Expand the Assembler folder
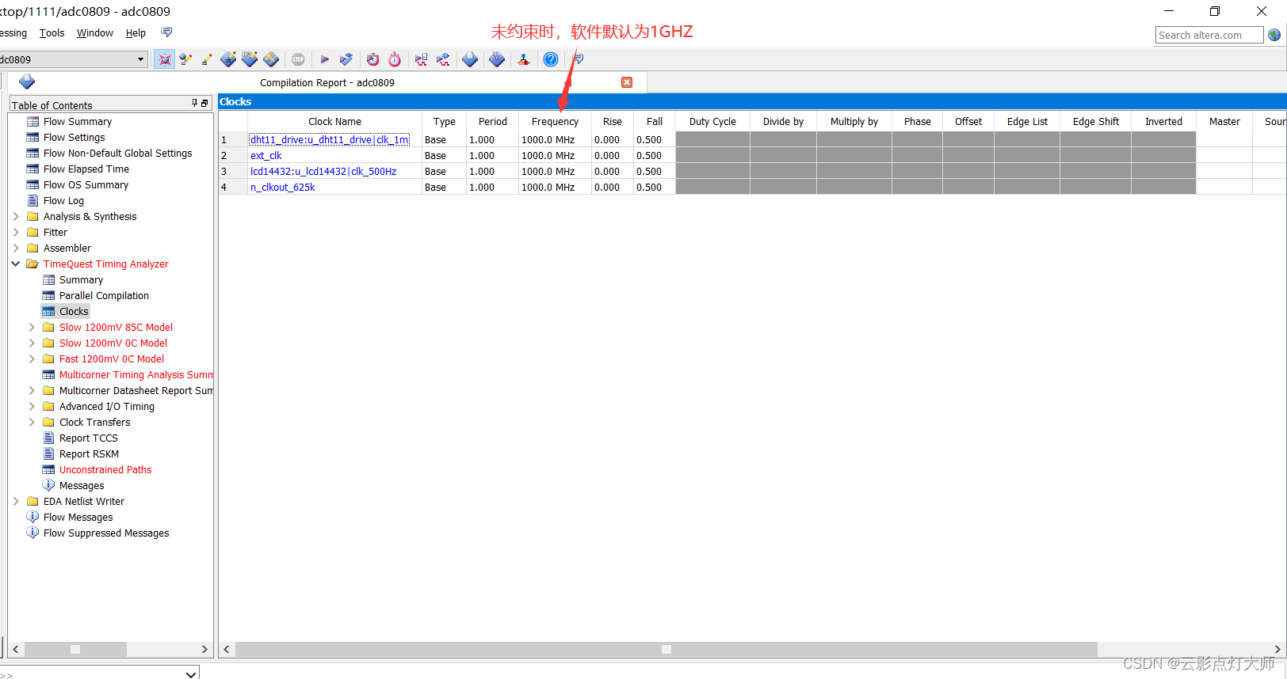Screen dimensions: 1287x679 pos(16,248)
